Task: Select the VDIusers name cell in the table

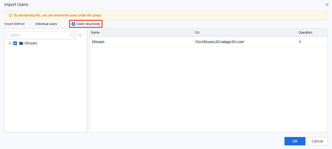Action: (x=98, y=42)
